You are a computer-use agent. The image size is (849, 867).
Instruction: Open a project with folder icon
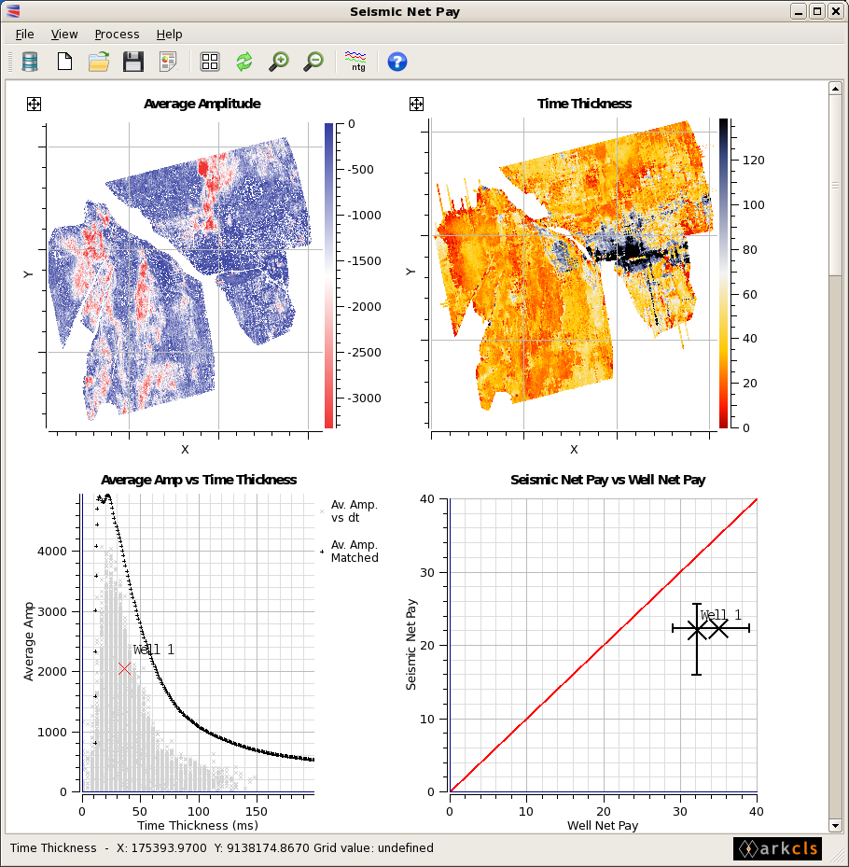click(99, 62)
